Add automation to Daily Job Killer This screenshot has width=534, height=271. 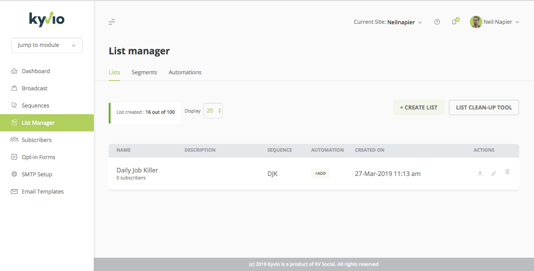pyautogui.click(x=320, y=174)
